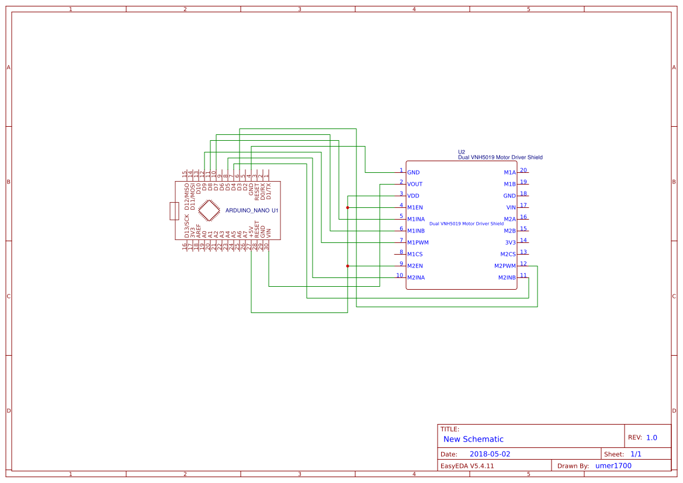The width and height of the screenshot is (683, 483).
Task: Select the D1/TX pin label on Arduino
Action: click(x=268, y=192)
